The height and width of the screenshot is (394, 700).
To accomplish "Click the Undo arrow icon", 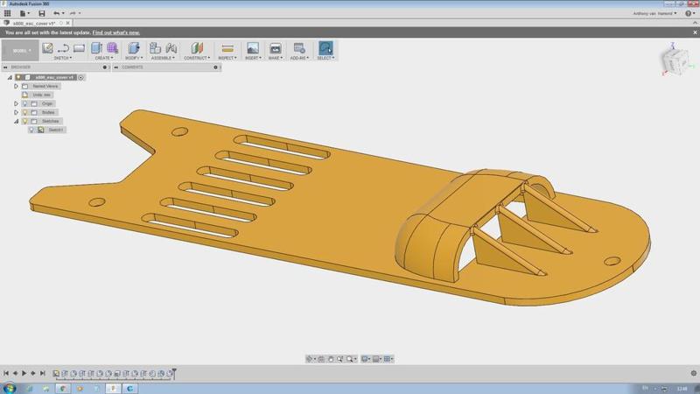I will pyautogui.click(x=58, y=14).
